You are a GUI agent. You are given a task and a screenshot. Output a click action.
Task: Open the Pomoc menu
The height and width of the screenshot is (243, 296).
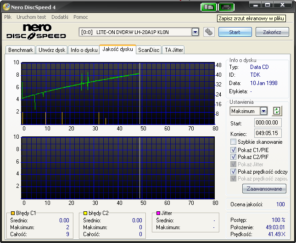[81, 17]
